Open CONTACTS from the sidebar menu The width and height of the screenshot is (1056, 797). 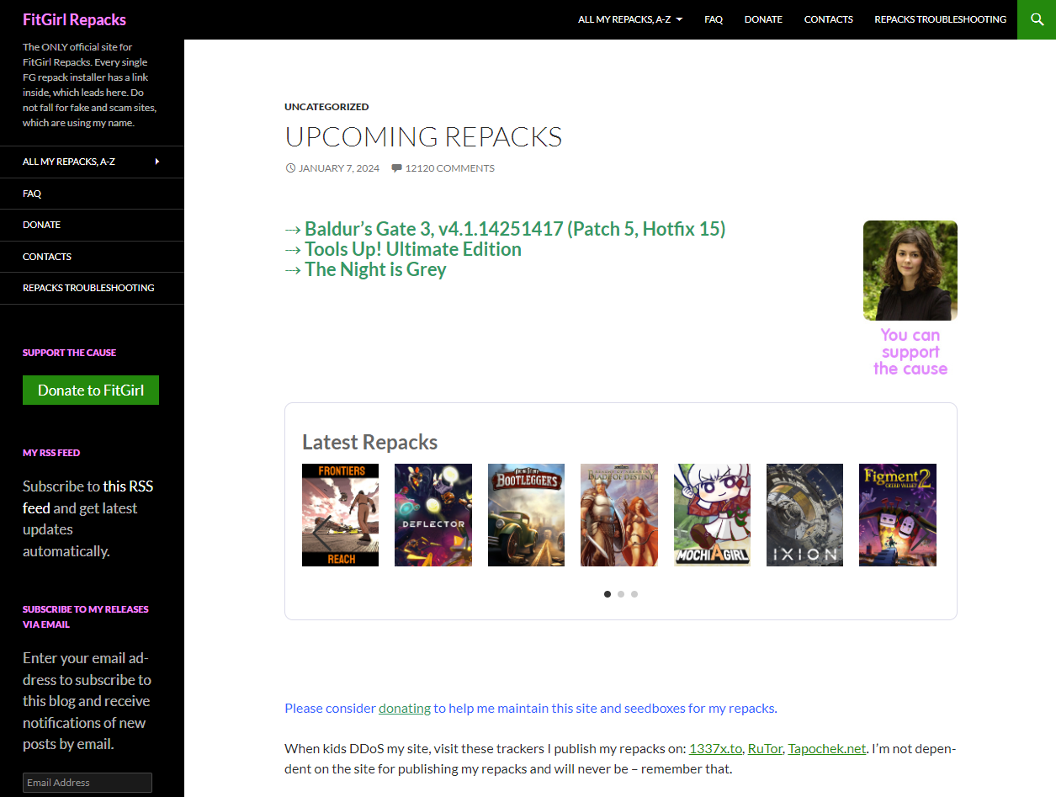click(46, 257)
